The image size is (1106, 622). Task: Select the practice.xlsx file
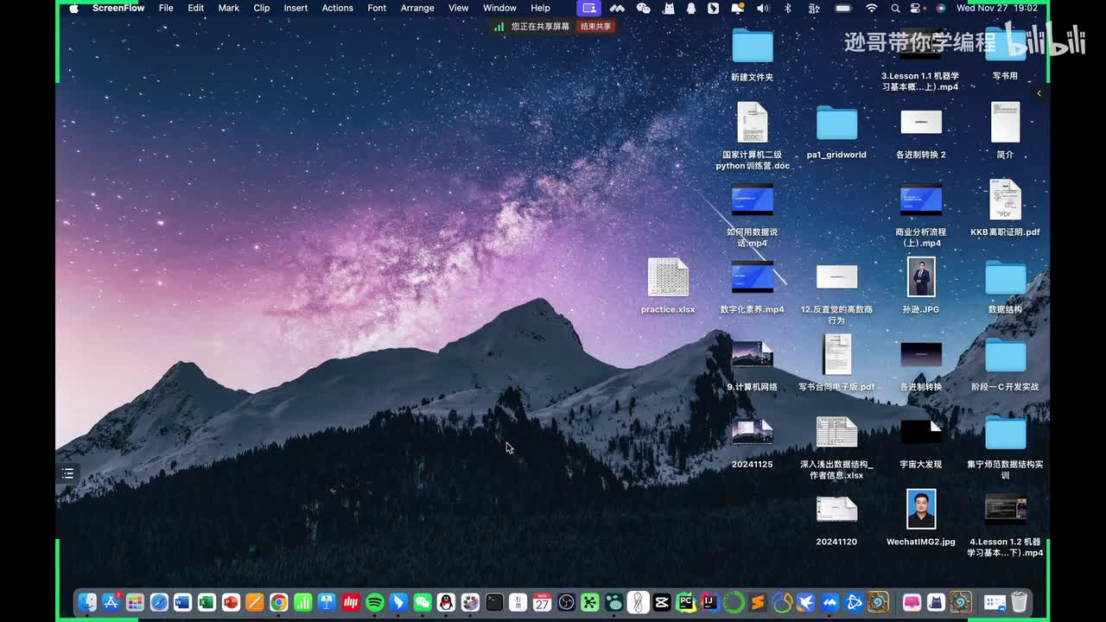click(668, 287)
